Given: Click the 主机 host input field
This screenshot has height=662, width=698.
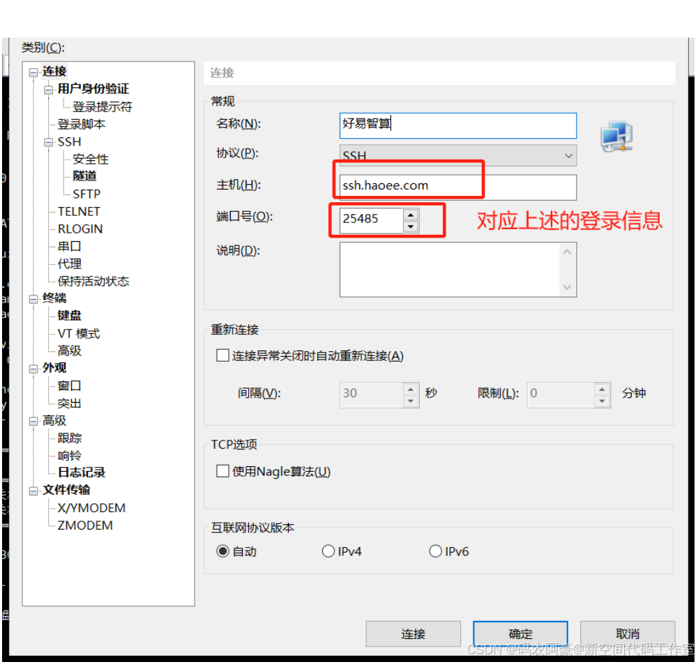Looking at the screenshot, I should [458, 187].
